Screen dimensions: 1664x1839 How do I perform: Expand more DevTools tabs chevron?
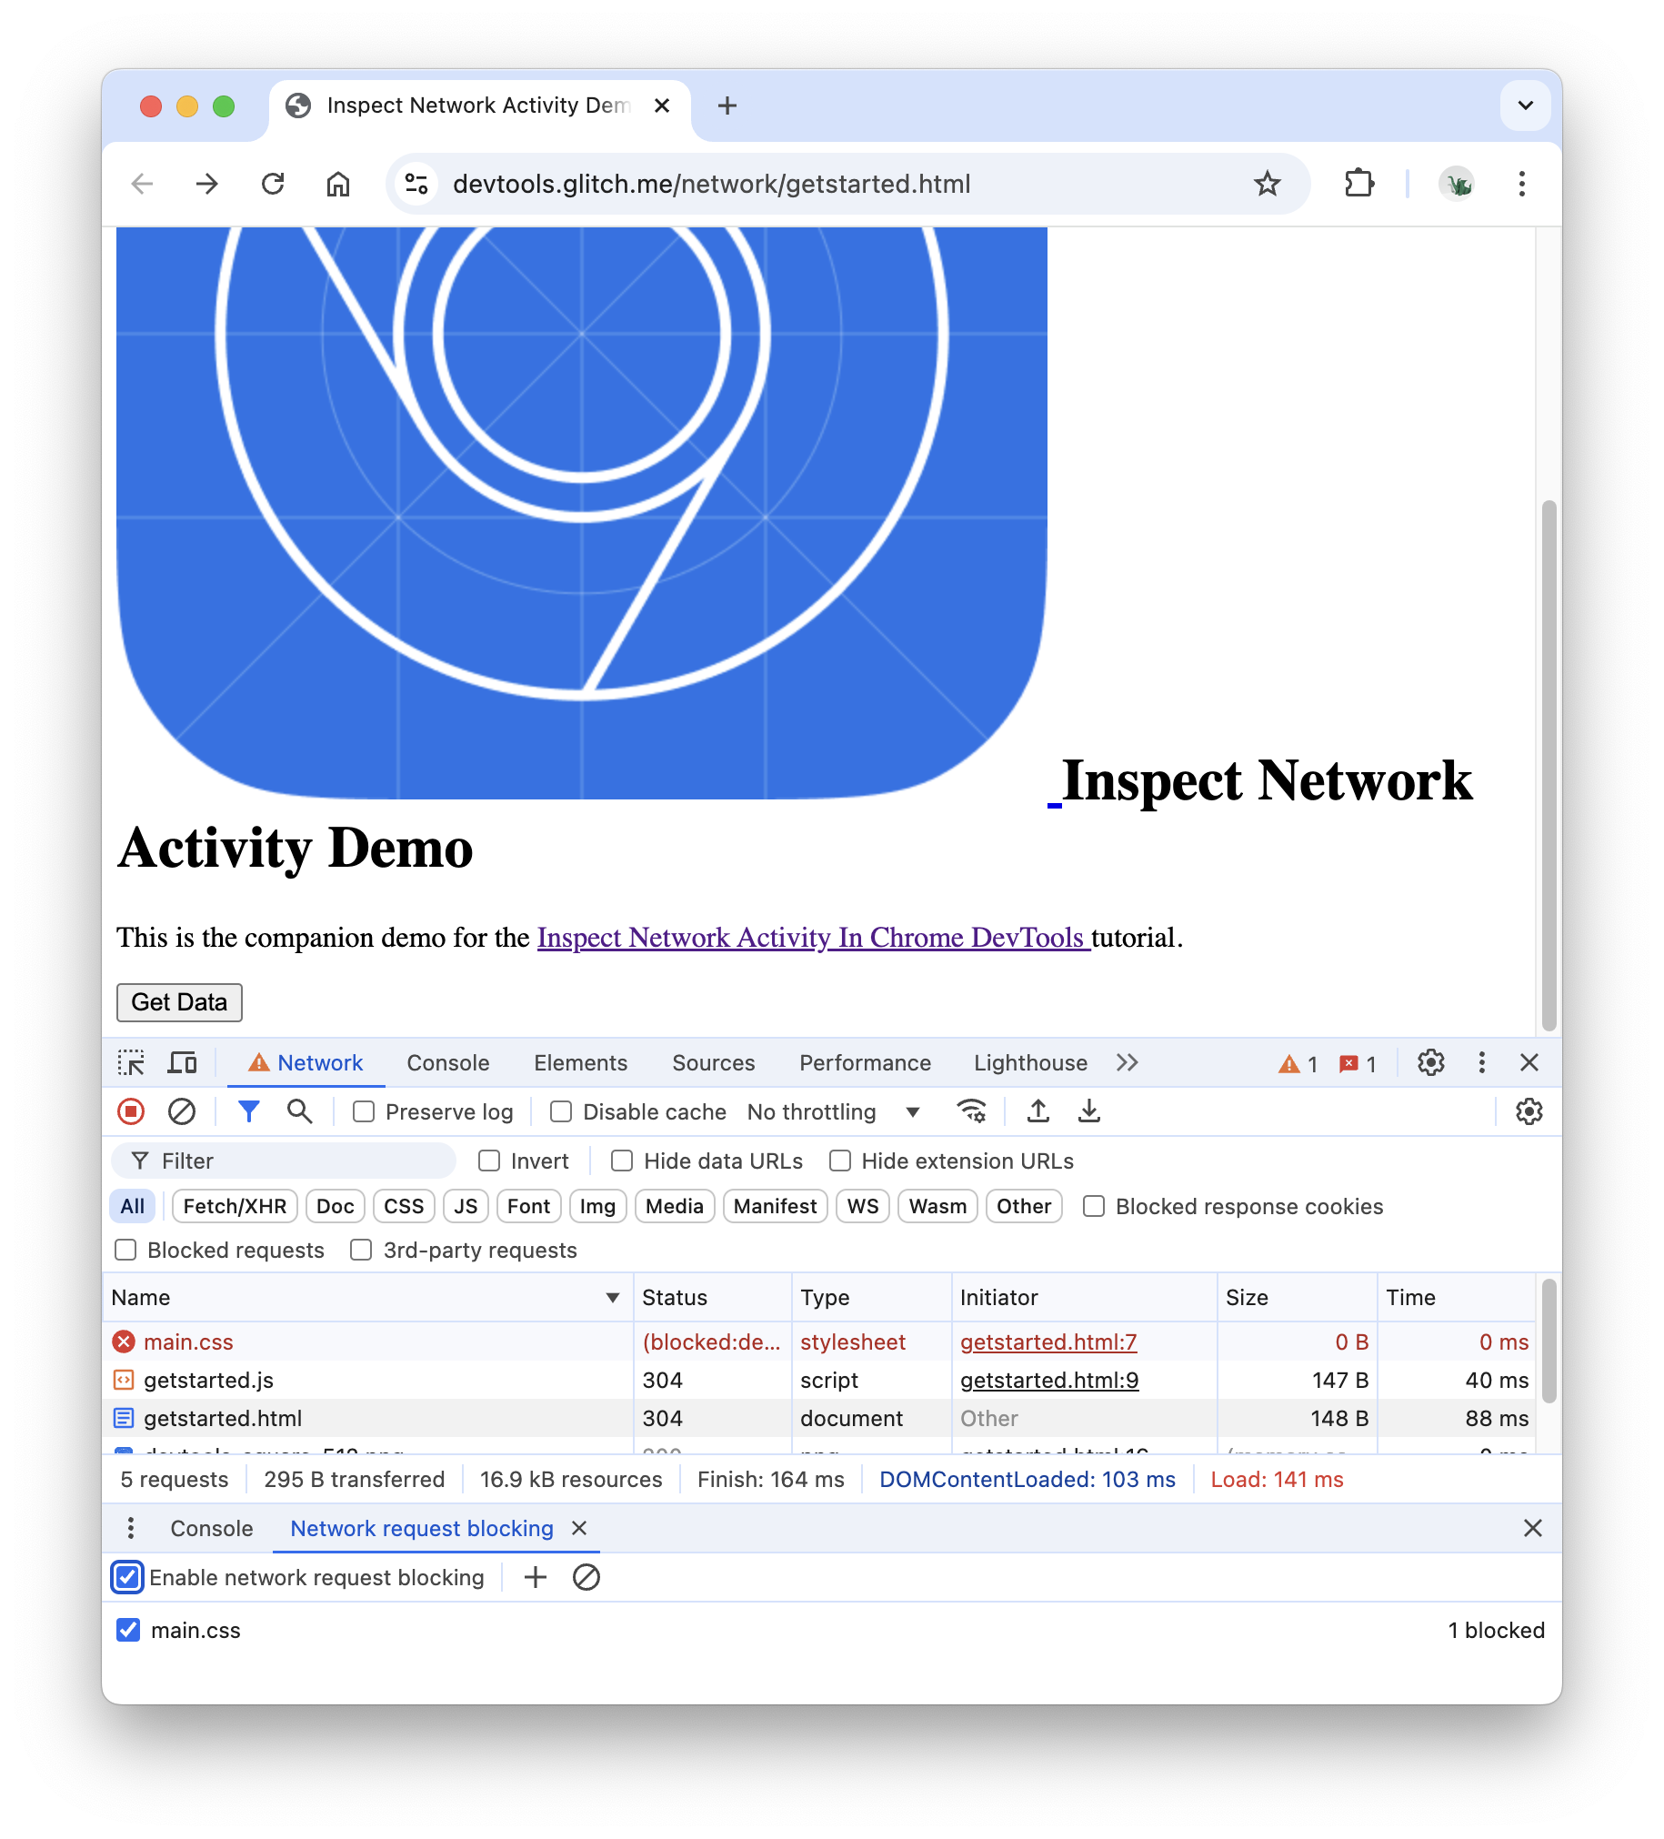1127,1062
